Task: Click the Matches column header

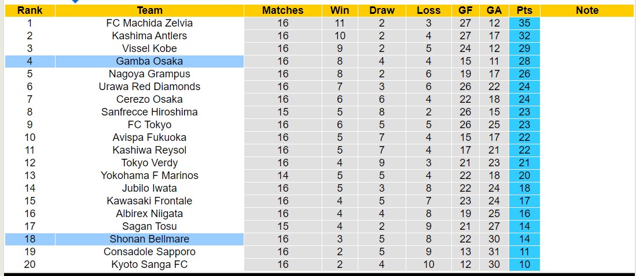Action: click(282, 10)
